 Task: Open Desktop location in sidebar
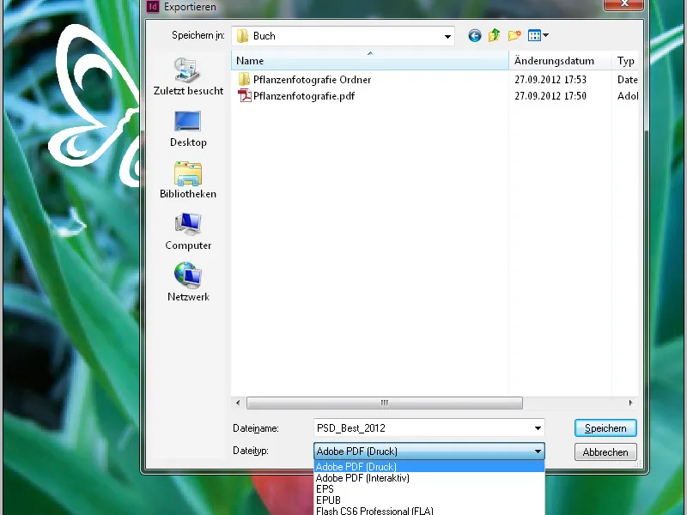point(188,130)
